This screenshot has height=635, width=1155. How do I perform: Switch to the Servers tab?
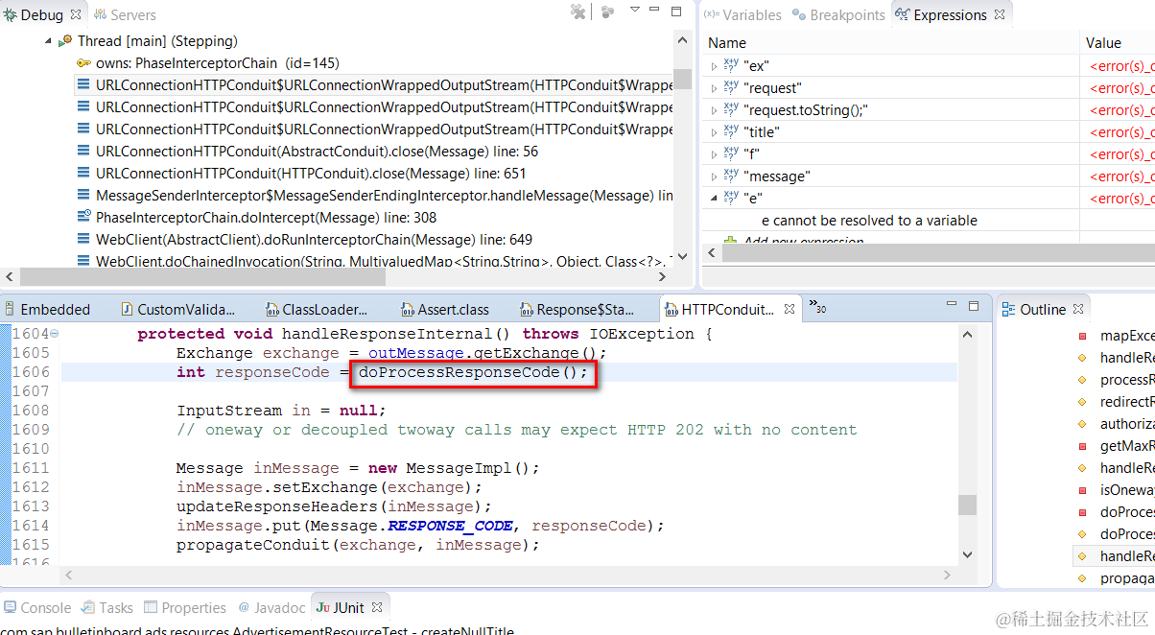pos(124,15)
